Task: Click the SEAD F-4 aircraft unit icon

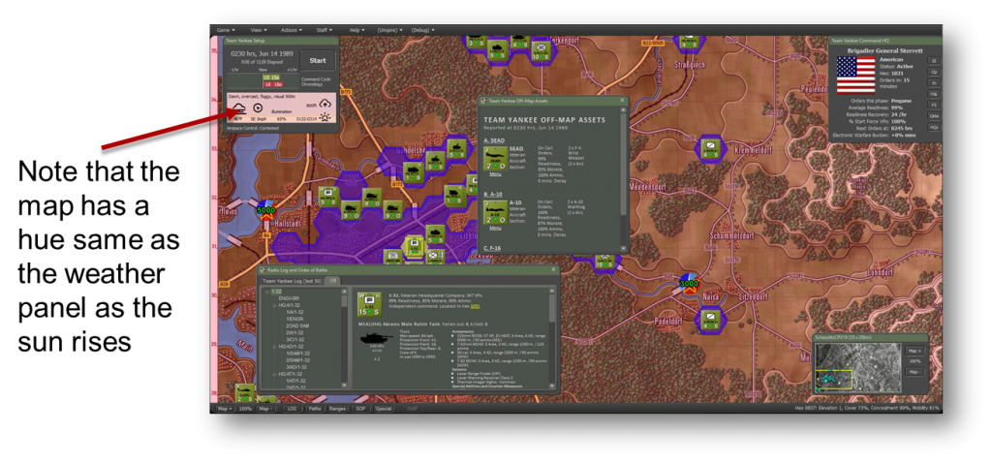Action: tap(495, 159)
